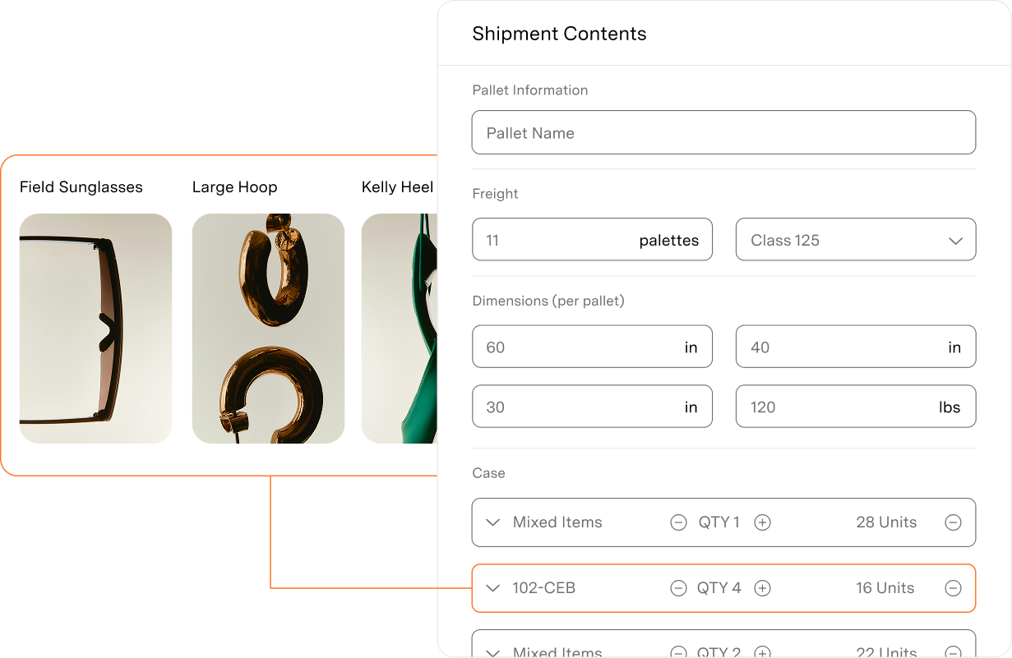Remove the 28 Units Mixed Items case
1012x658 pixels.
coord(953,522)
